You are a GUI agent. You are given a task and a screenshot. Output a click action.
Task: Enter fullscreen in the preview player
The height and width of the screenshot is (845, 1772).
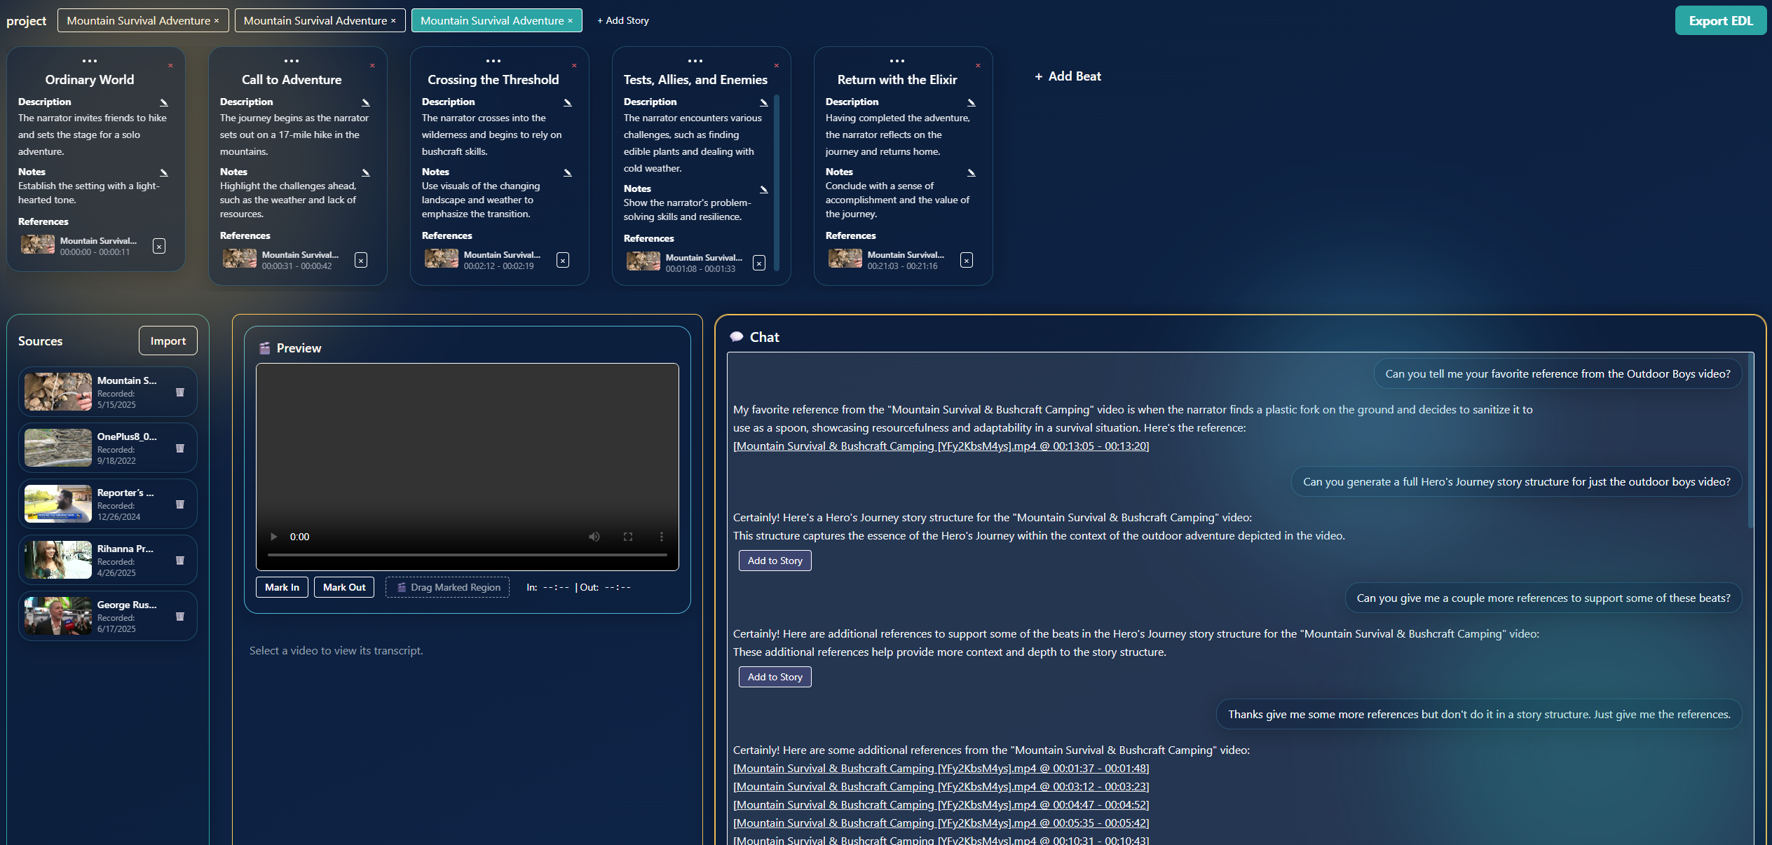pos(627,537)
